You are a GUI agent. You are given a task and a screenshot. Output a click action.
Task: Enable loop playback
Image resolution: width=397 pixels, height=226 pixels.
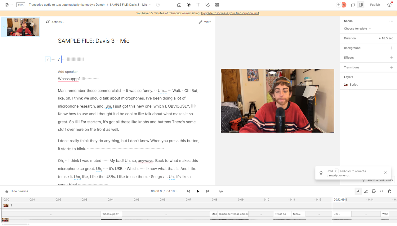pos(221,191)
